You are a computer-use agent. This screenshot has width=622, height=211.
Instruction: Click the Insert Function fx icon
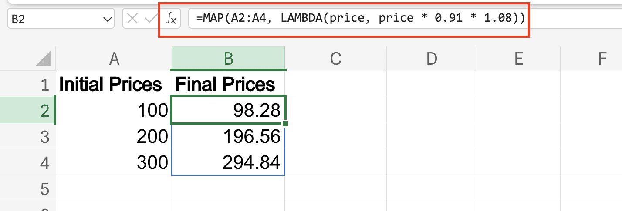[x=172, y=20]
